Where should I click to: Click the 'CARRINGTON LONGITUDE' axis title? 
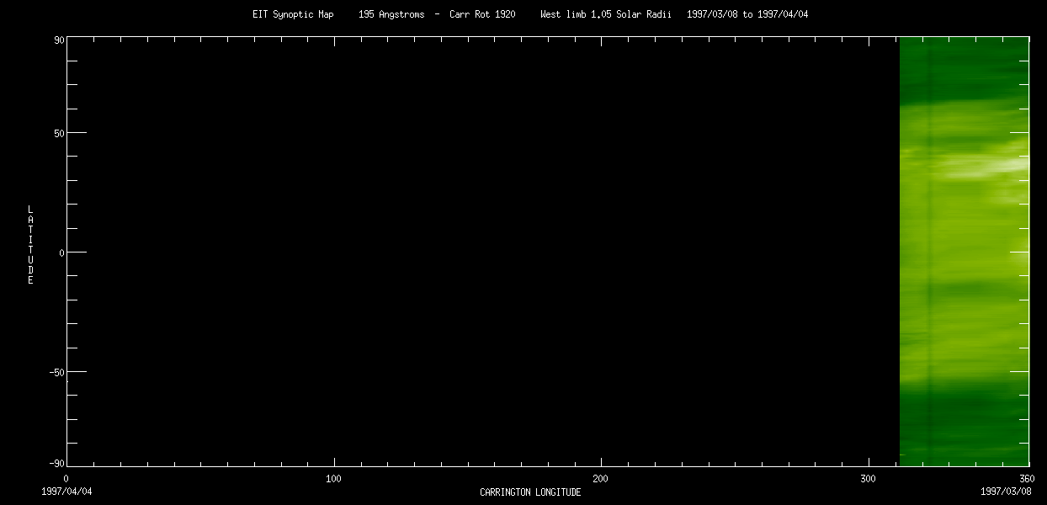(530, 492)
